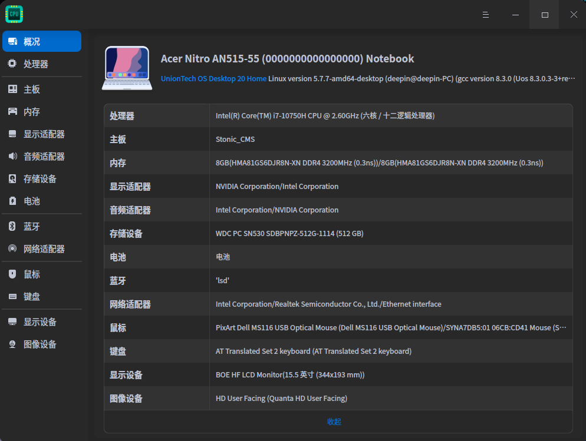
Task: Select the WDC PC SN530 storage value
Action: click(289, 233)
